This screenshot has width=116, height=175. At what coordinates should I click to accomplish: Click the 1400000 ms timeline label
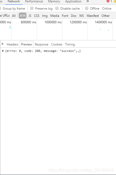103,22
